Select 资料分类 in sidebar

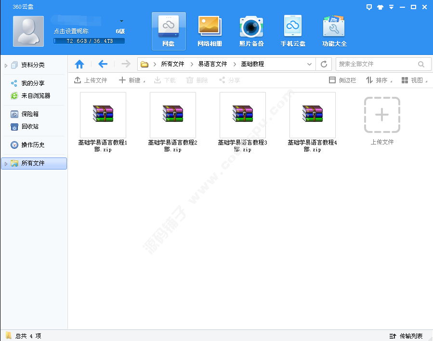click(33, 65)
